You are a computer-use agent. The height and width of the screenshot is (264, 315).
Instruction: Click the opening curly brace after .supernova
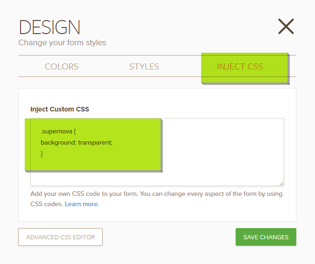[75, 132]
